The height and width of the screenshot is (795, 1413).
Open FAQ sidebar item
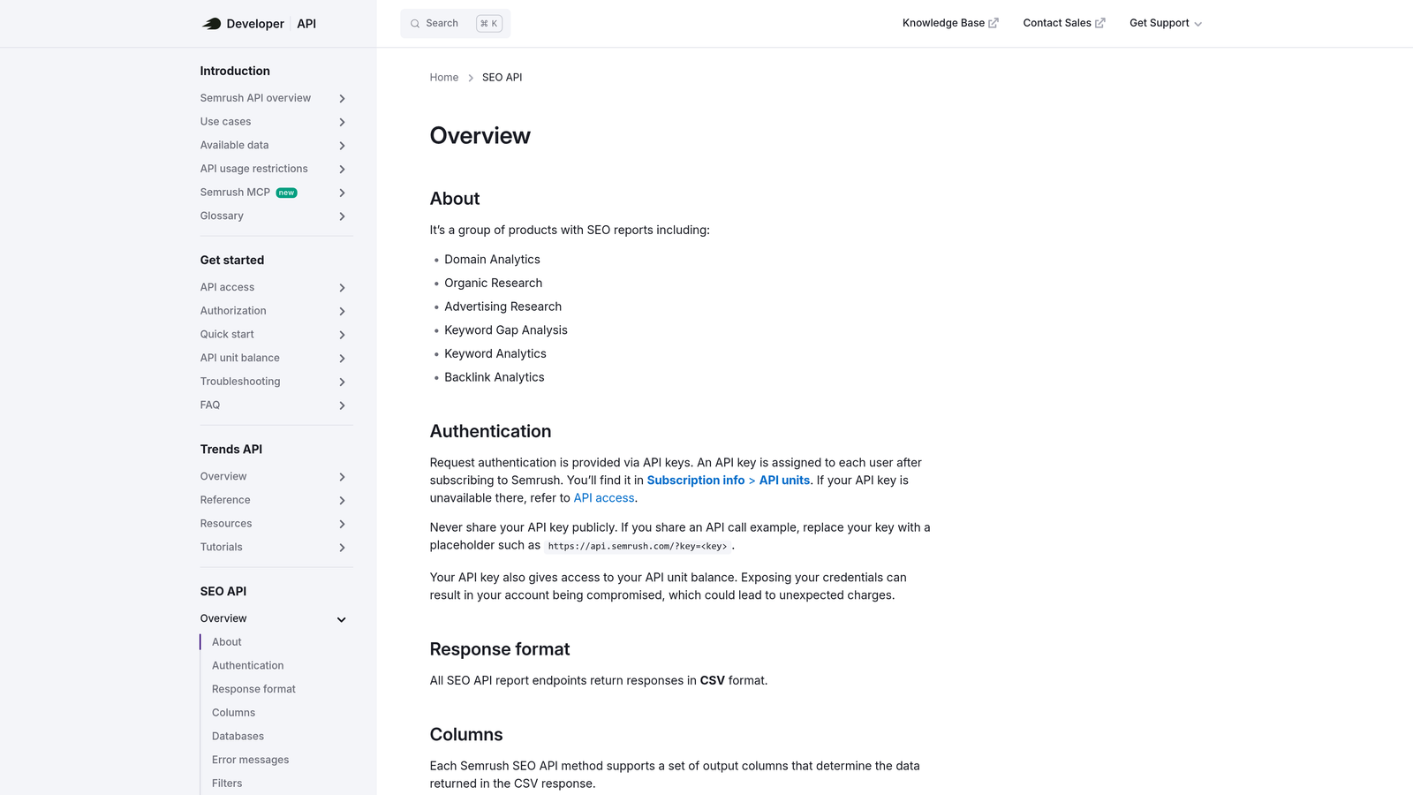[210, 405]
